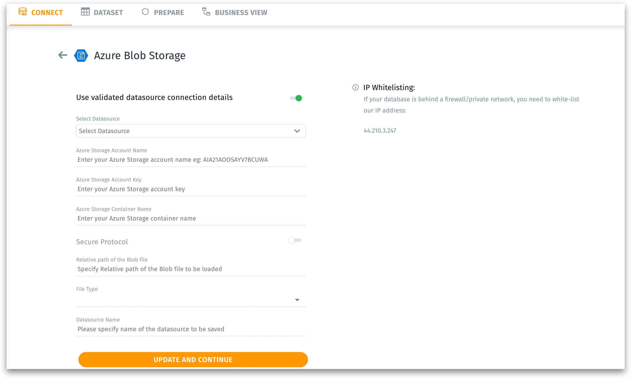Focus the Azure Storage Account Key field

(x=191, y=189)
